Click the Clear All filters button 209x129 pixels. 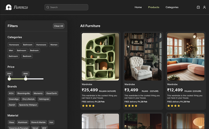point(59,26)
